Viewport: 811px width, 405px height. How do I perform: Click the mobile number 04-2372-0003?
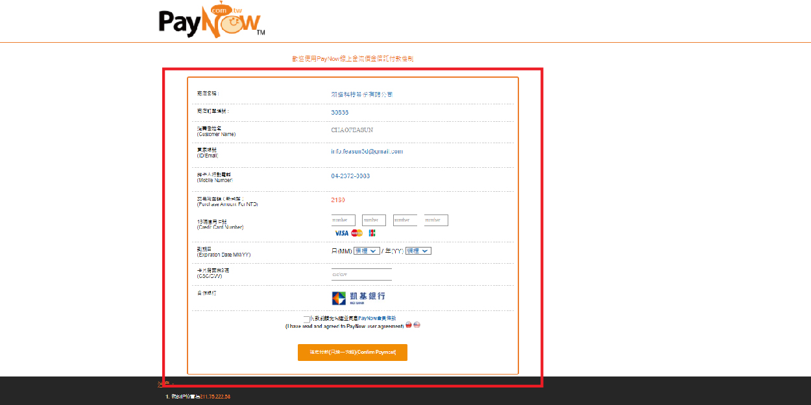coord(350,176)
